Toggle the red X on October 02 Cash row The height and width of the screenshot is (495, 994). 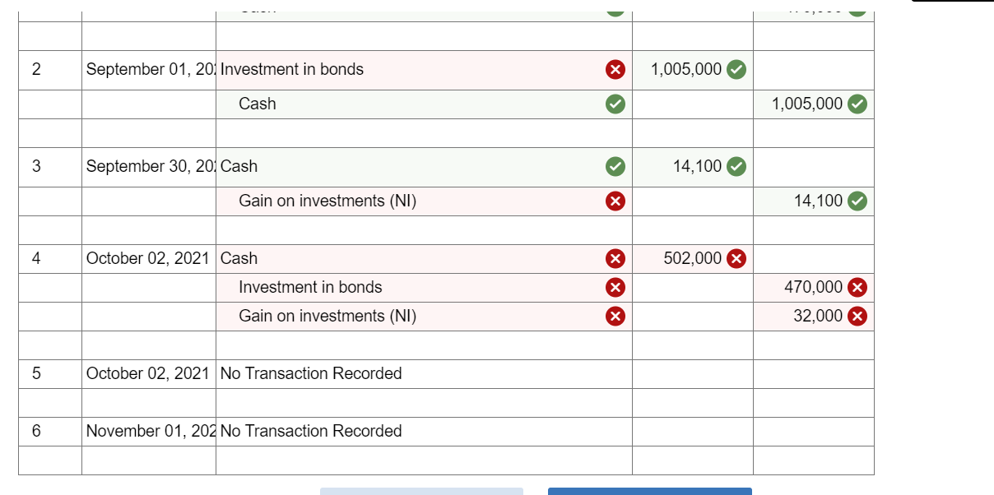click(615, 258)
